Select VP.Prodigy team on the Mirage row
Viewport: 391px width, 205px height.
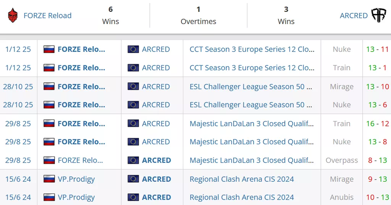76,179
